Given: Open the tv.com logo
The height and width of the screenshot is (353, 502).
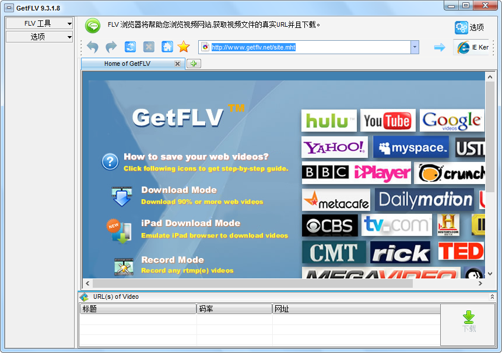Looking at the screenshot, I should tap(396, 225).
